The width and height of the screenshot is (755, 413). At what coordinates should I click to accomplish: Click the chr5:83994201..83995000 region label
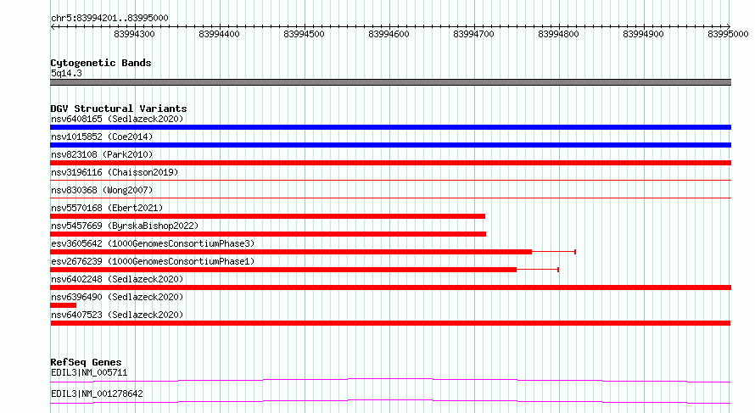click(109, 18)
